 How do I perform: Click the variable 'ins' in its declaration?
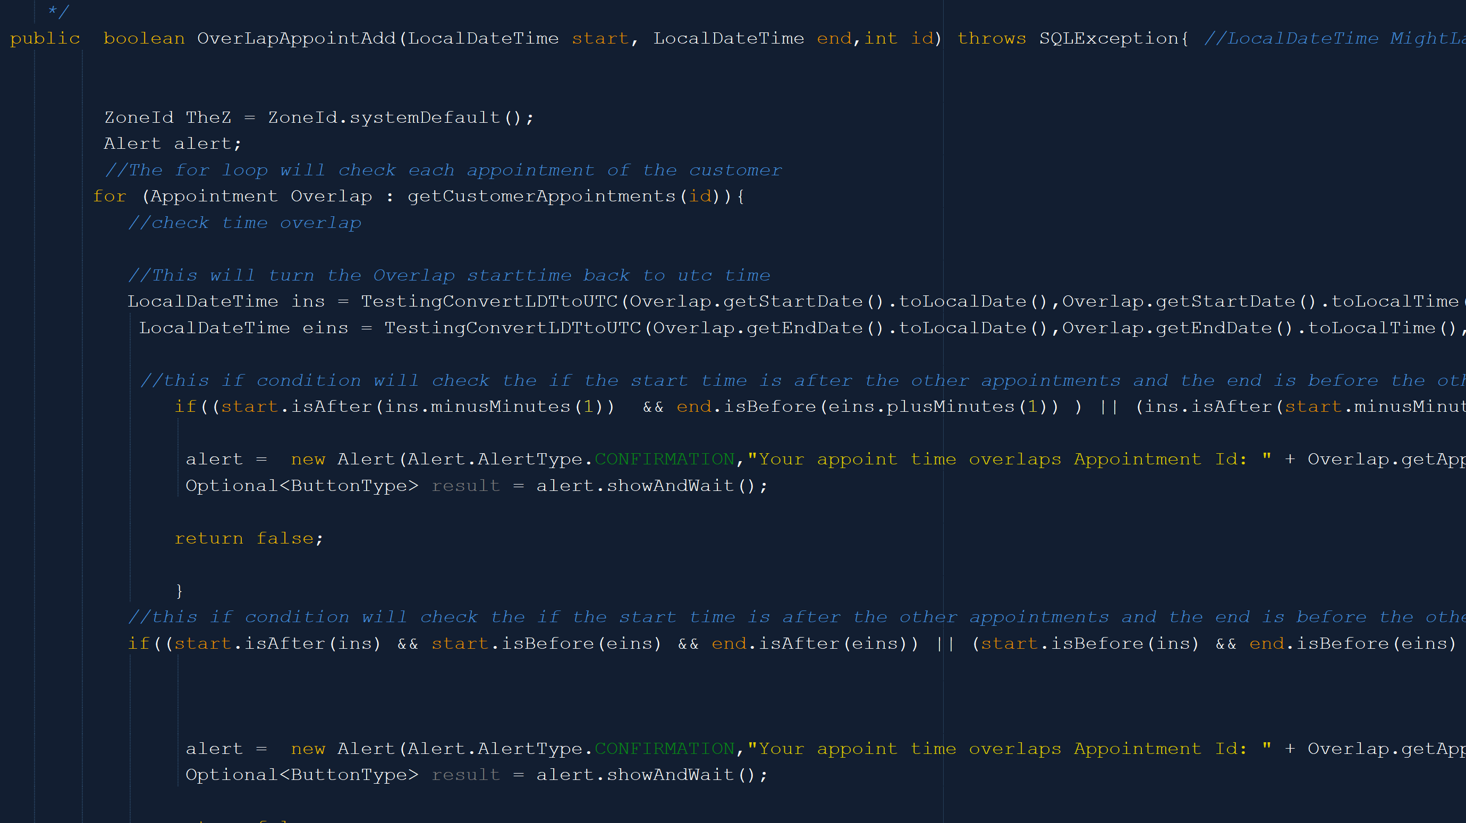tap(308, 302)
